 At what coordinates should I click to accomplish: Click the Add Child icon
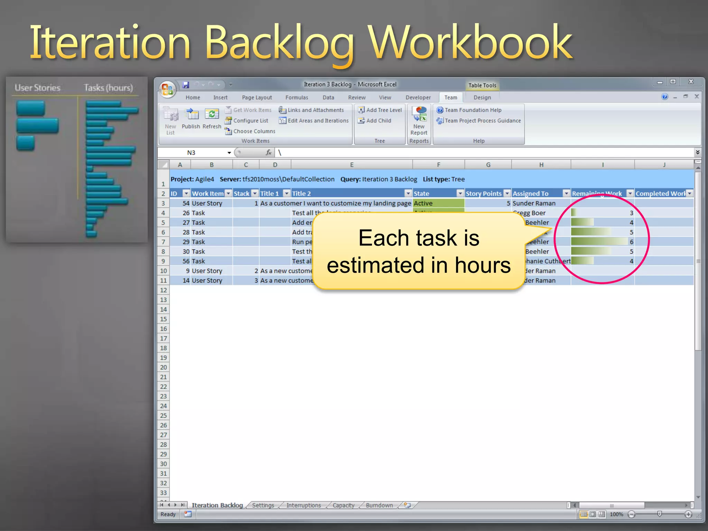[361, 121]
